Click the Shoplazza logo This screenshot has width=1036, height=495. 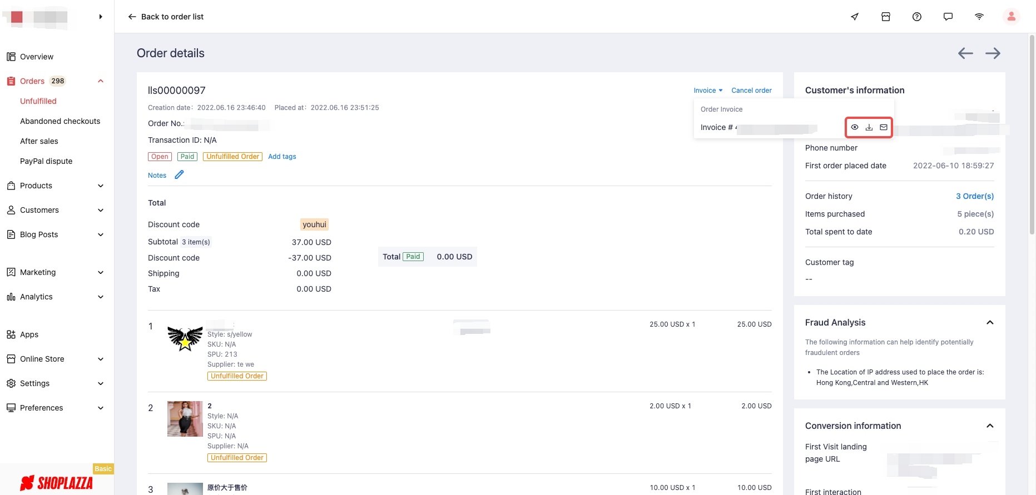click(x=57, y=483)
